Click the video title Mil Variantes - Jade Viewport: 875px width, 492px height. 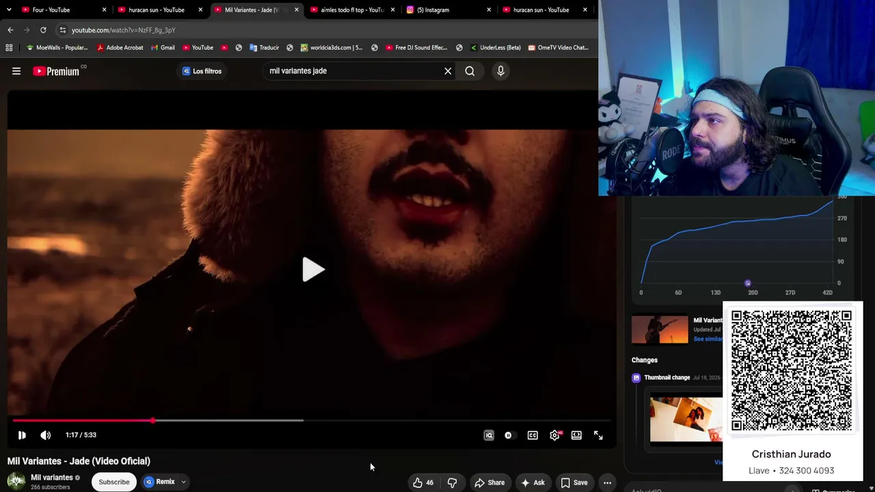coord(79,461)
